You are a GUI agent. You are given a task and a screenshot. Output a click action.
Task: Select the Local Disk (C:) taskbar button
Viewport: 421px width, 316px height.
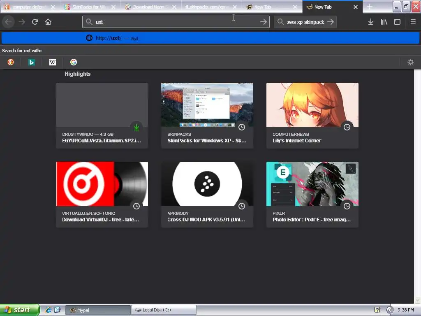tap(164, 310)
